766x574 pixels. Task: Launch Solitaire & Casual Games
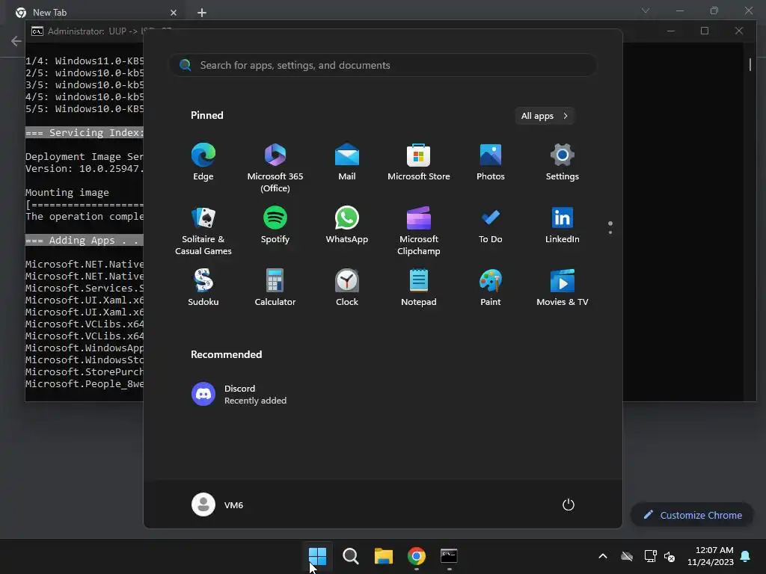tap(203, 231)
